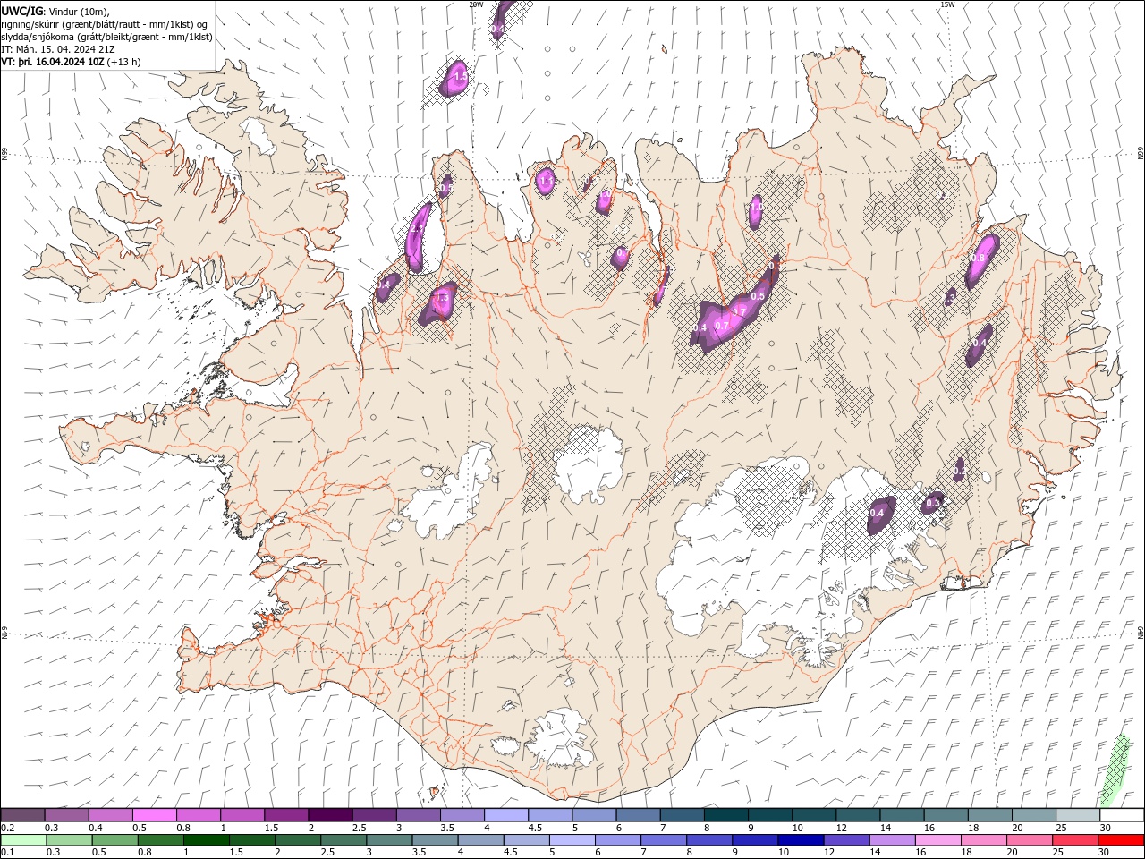Click the 'VT: þri. 16.04.2024 10Z (+13 h)' line
The image size is (1145, 859).
71,62
